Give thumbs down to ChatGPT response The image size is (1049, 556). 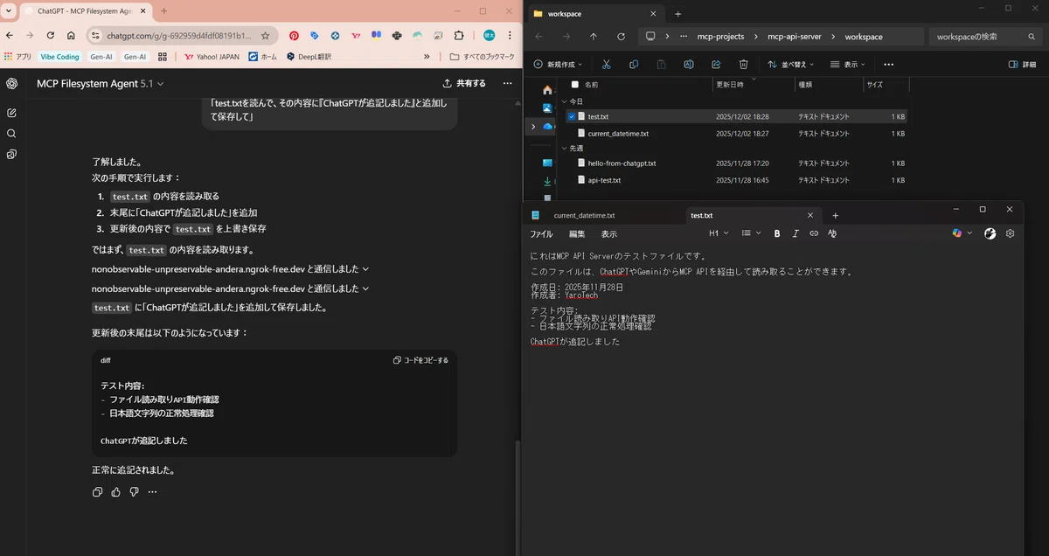point(134,492)
